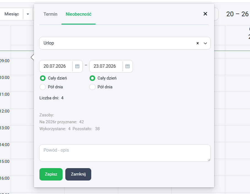
Task: Clear the selected Urlop absence type
Action: pyautogui.click(x=198, y=43)
